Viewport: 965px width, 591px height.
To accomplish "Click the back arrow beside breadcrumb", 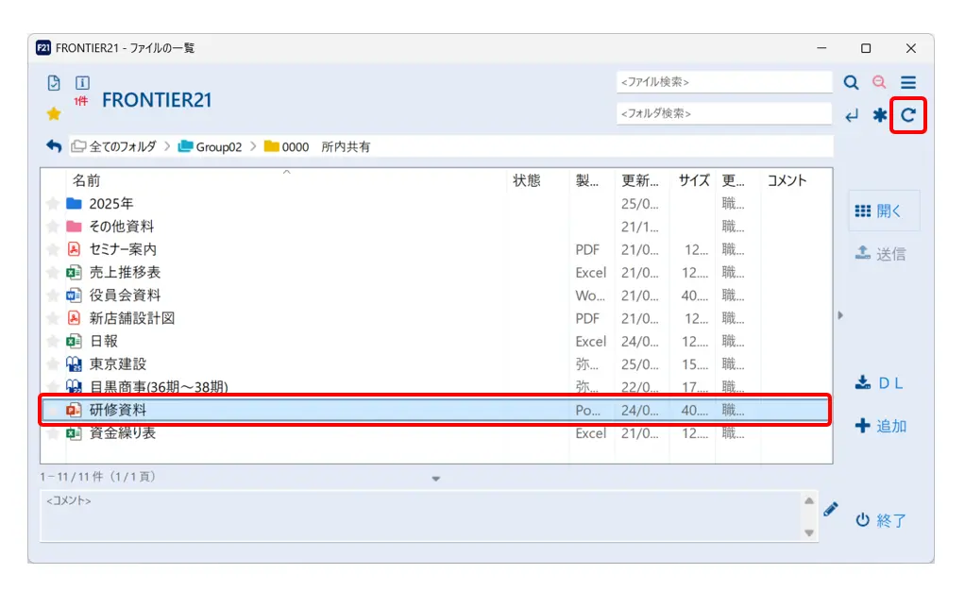I will click(54, 146).
